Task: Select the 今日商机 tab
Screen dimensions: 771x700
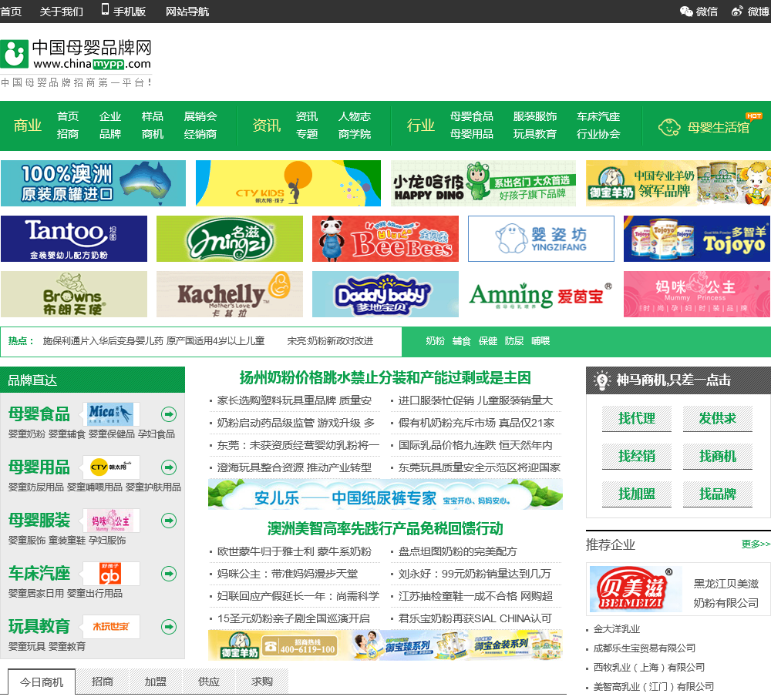Action: 42,682
